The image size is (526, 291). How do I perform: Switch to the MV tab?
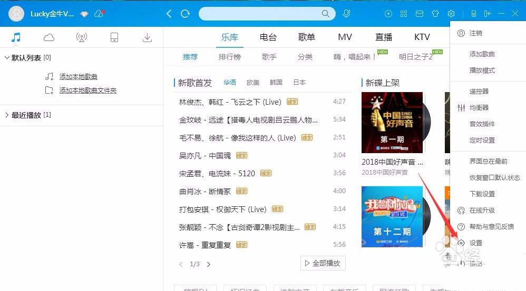345,37
